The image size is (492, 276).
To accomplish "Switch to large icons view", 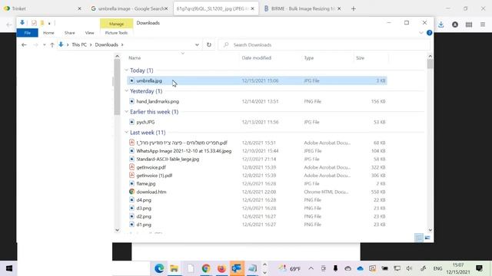I will pyautogui.click(x=427, y=238).
